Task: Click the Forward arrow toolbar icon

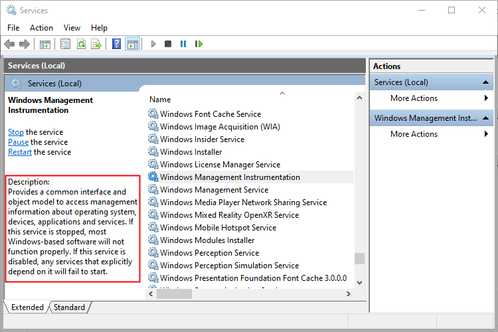Action: [25, 44]
